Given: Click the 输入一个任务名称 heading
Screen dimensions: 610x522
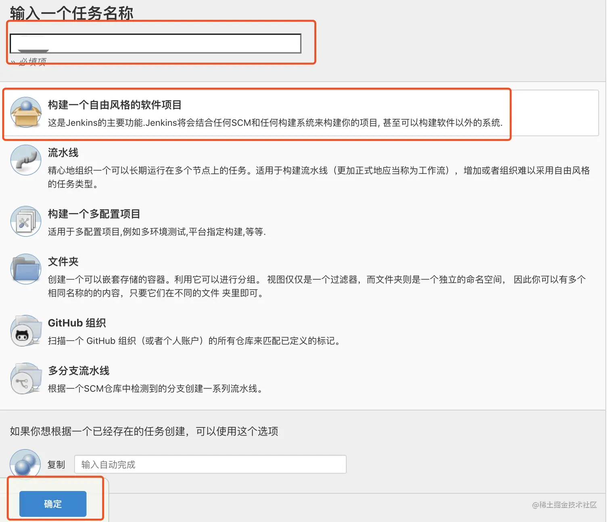Looking at the screenshot, I should [71, 13].
